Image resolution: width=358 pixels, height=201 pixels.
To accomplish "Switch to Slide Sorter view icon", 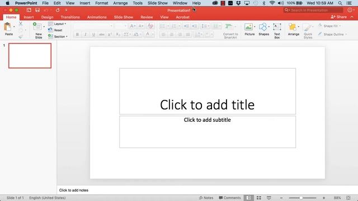I will pyautogui.click(x=258, y=198).
